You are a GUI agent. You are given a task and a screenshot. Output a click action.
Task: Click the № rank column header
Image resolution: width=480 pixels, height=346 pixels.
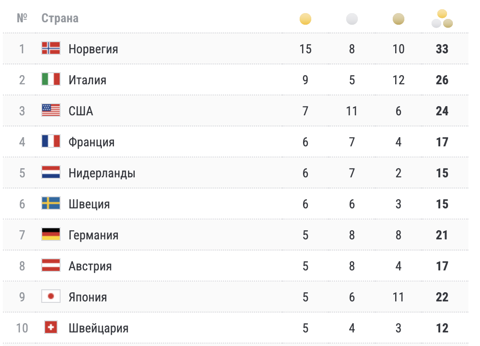22,18
